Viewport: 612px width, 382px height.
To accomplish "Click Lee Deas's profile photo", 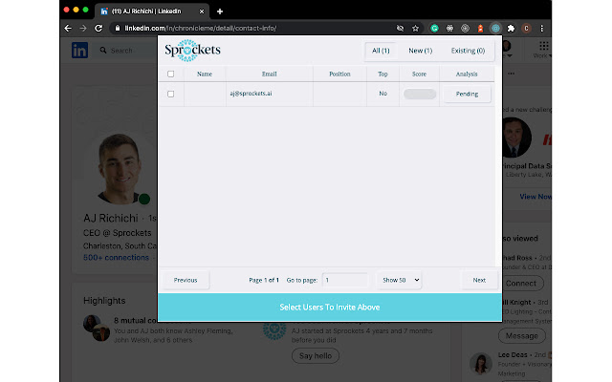I will (480, 364).
